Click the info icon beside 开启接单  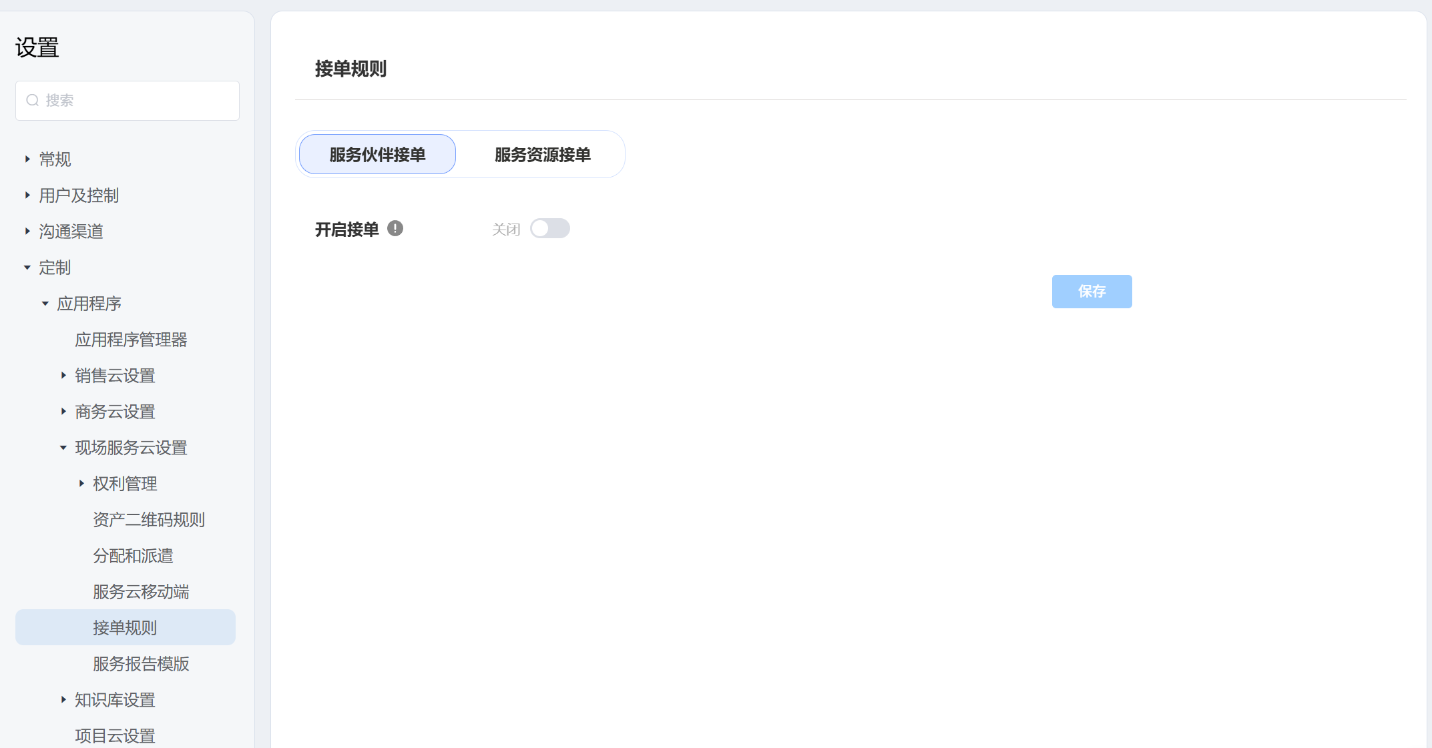click(x=395, y=229)
